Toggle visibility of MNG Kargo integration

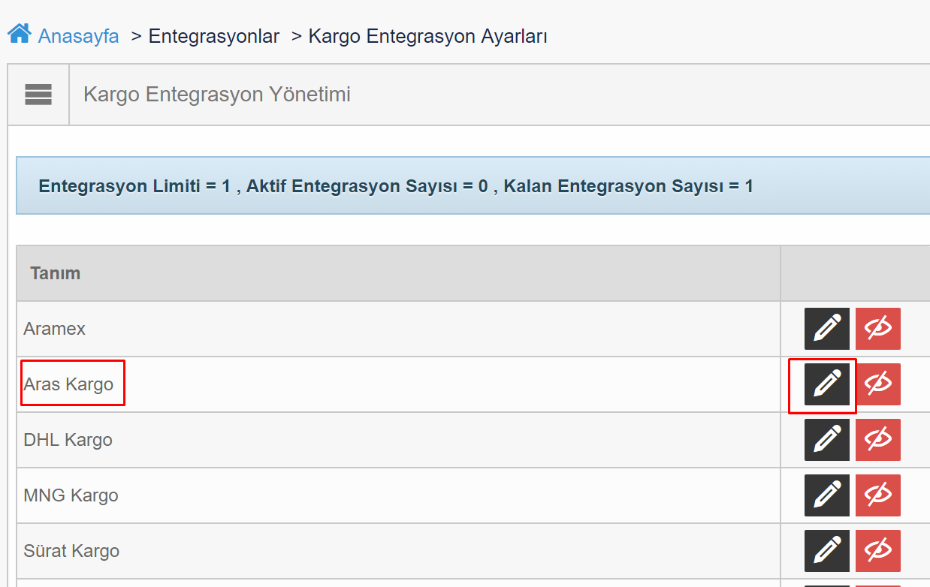(x=878, y=495)
